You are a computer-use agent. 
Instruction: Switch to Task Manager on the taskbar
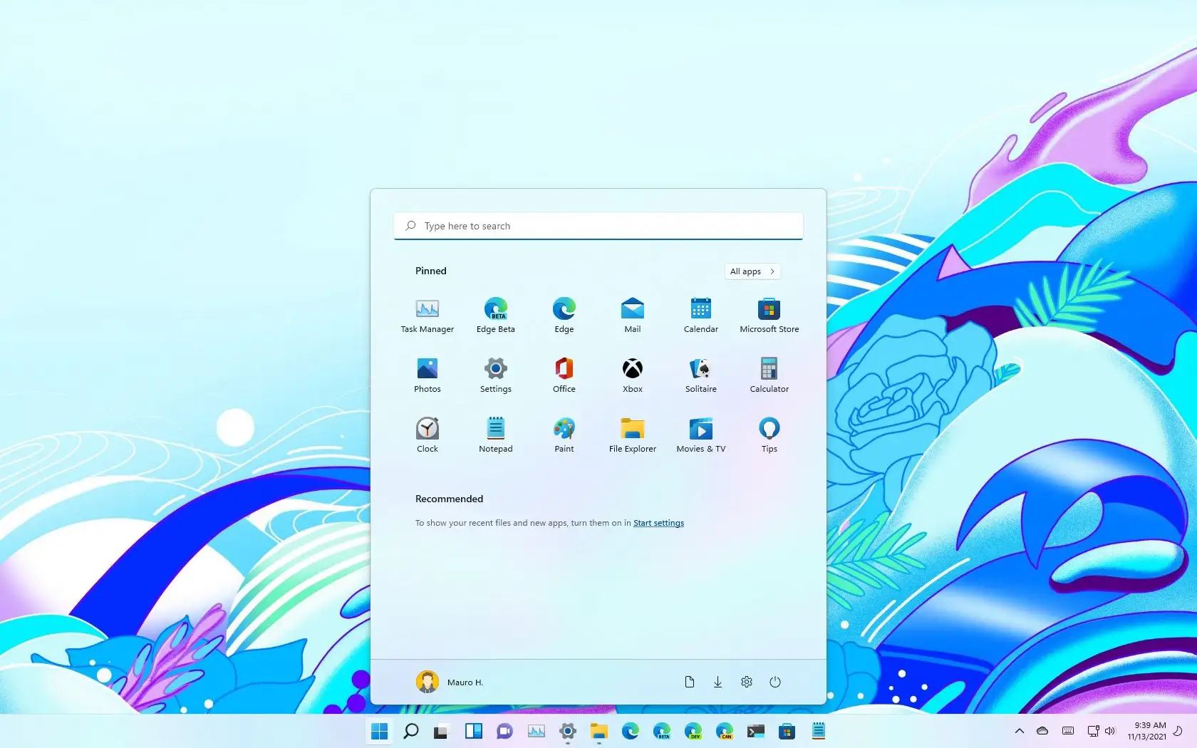click(x=536, y=731)
